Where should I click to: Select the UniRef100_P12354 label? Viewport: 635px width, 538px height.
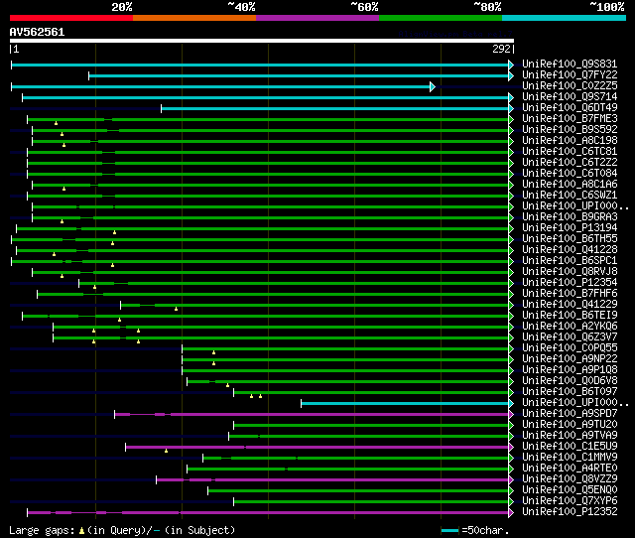pyautogui.click(x=570, y=282)
